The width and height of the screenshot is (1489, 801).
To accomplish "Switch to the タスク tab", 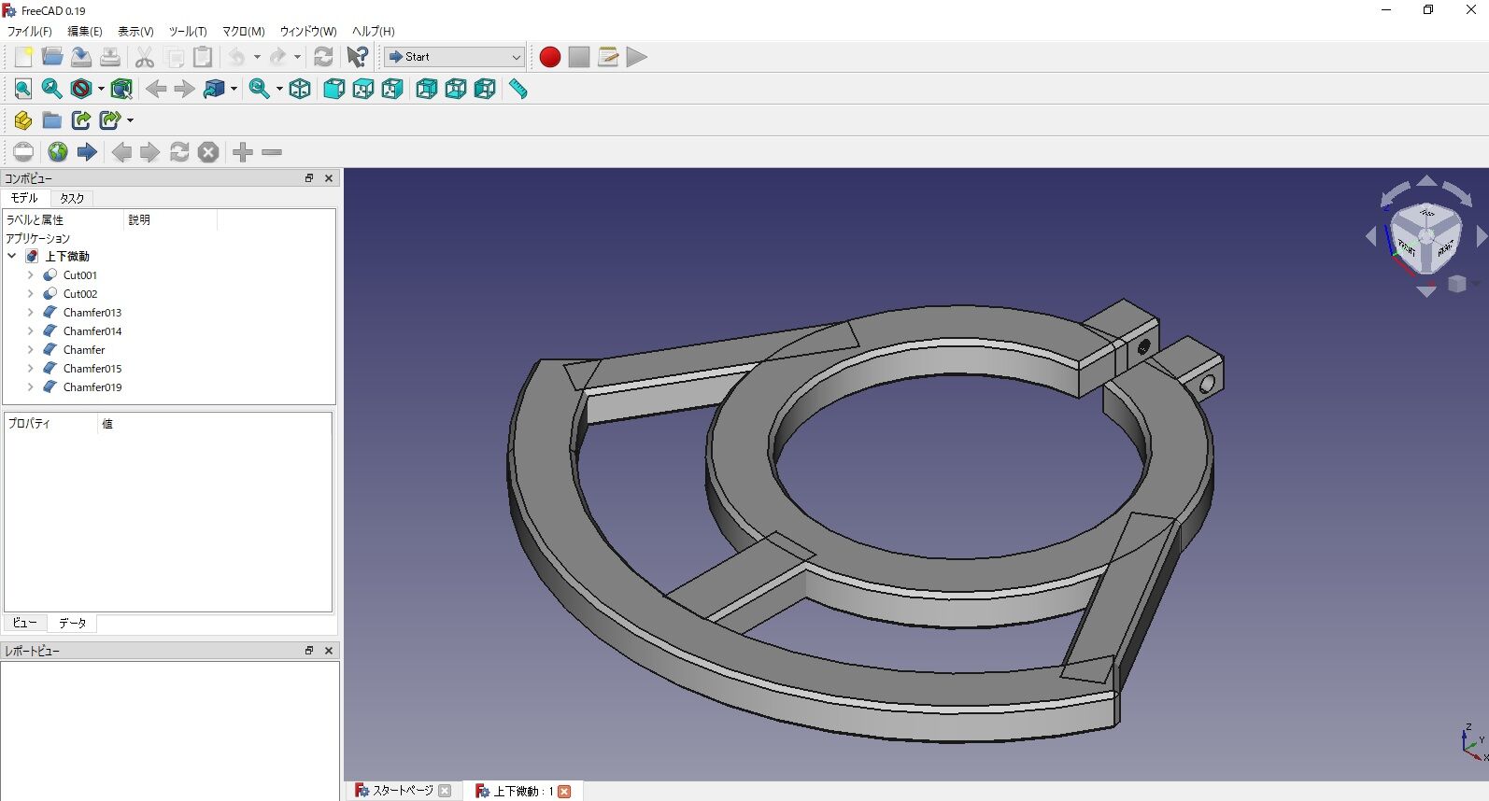I will [x=72, y=198].
